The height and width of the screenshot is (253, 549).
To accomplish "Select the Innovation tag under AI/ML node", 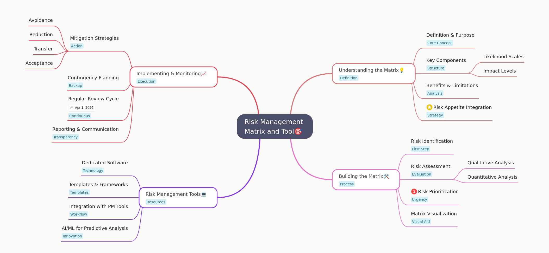I will tap(72, 236).
